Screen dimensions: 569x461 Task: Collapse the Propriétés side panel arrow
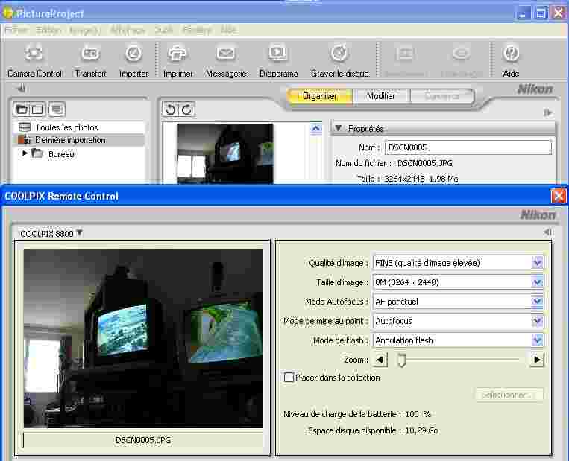click(x=548, y=112)
